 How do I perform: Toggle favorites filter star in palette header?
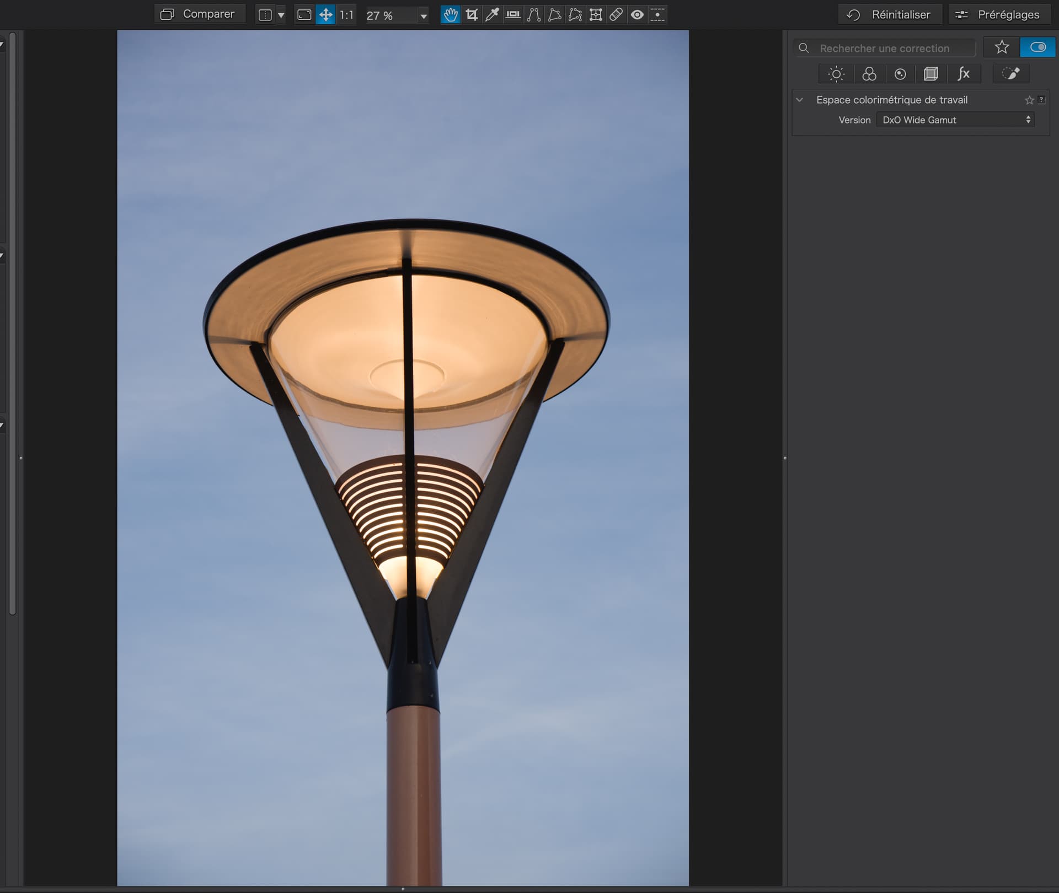(1002, 47)
